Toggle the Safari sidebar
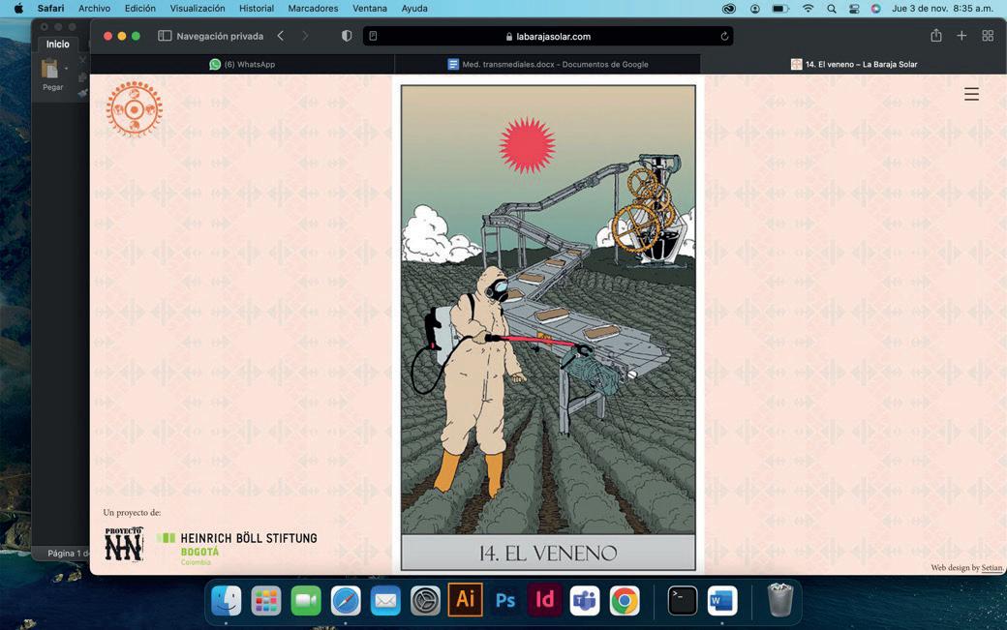 coord(165,36)
